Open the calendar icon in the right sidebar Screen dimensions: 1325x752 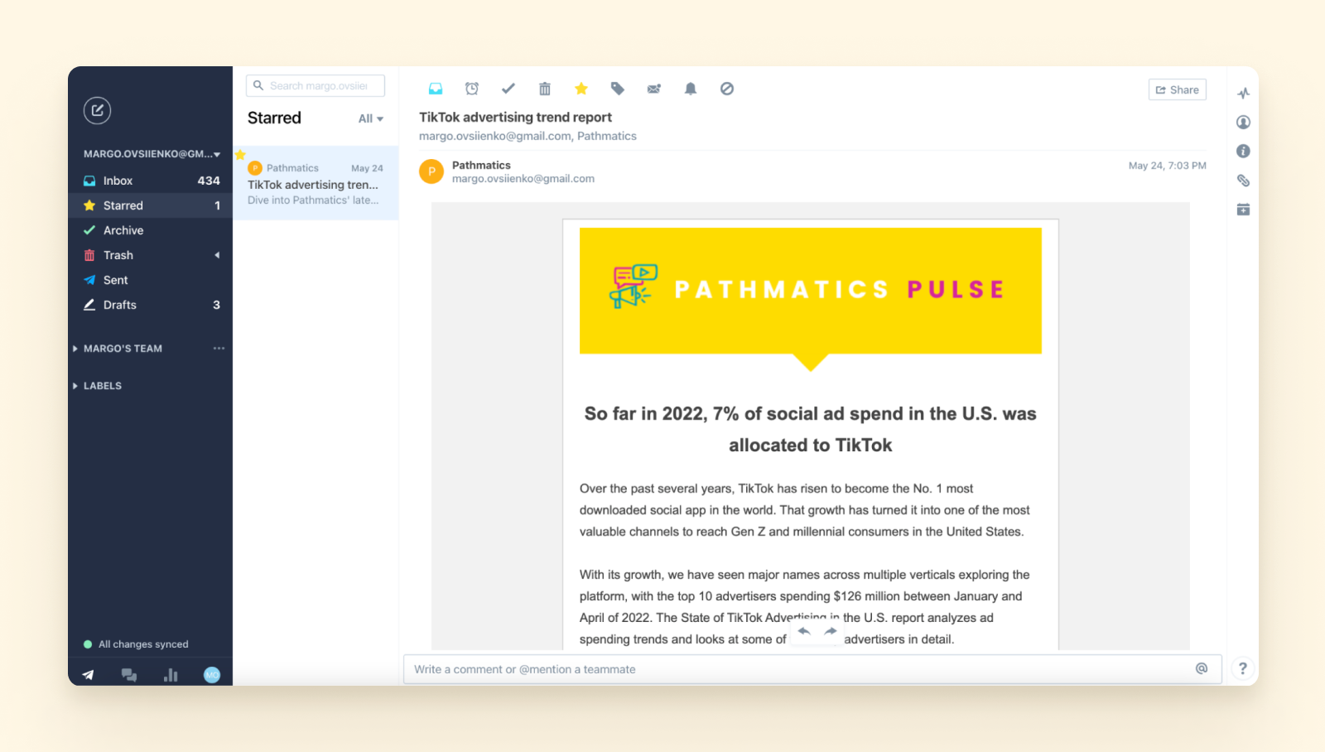tap(1244, 210)
